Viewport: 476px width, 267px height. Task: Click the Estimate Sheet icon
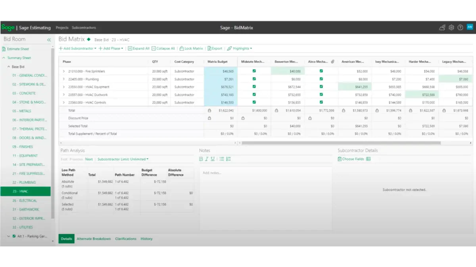point(4,49)
